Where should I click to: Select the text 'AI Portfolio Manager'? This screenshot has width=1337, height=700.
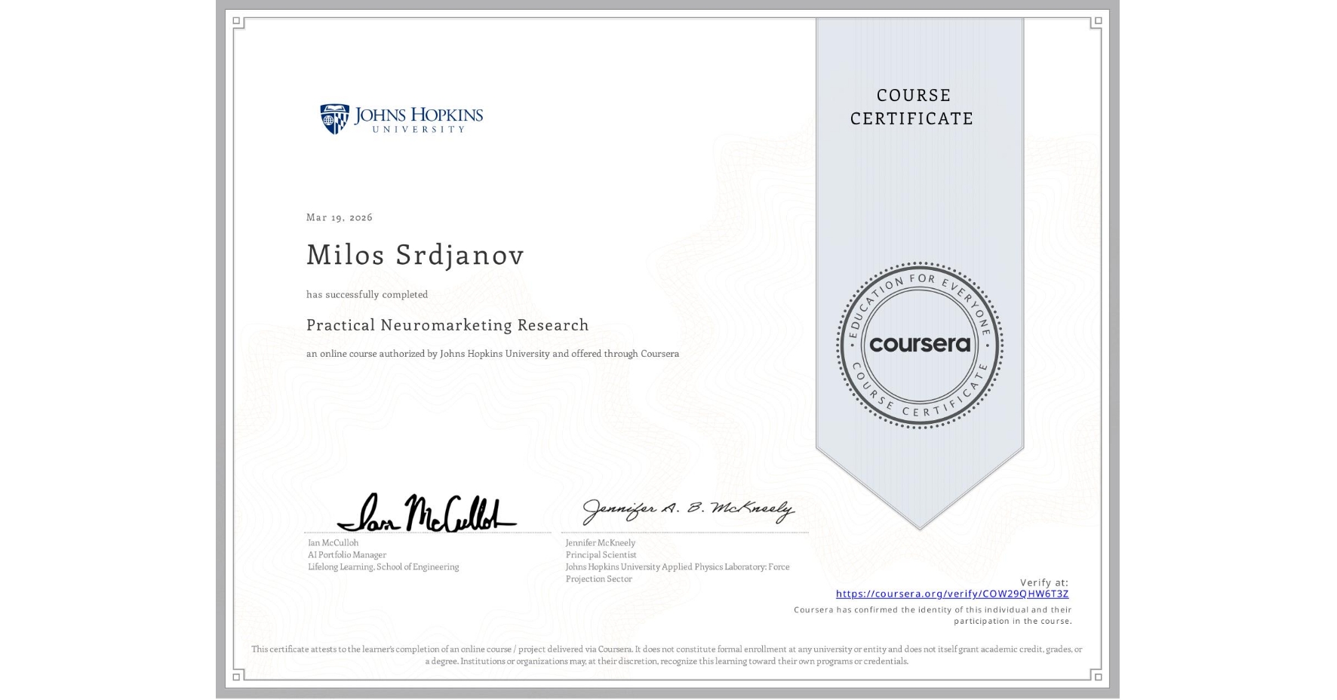(347, 554)
